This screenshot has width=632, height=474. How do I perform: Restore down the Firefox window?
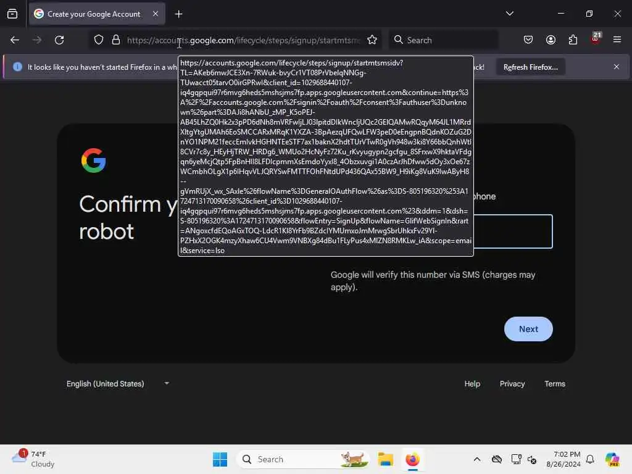[589, 14]
